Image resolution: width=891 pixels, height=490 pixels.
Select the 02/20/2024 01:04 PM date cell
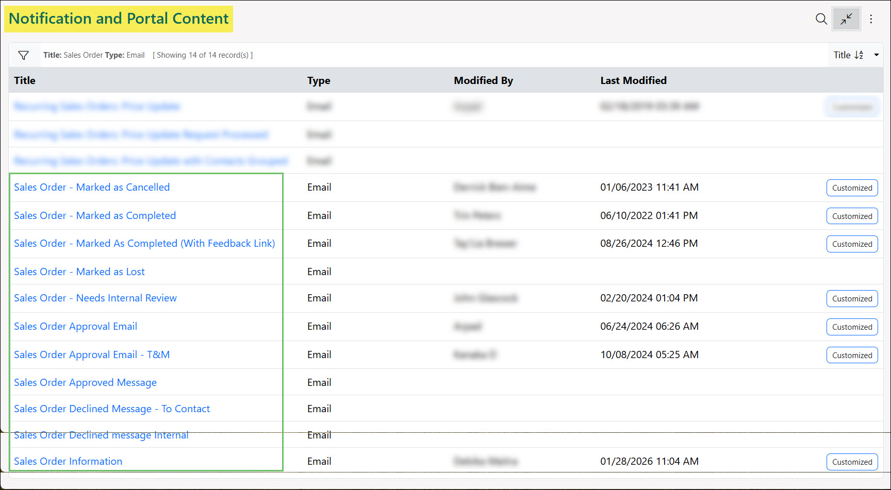click(649, 298)
